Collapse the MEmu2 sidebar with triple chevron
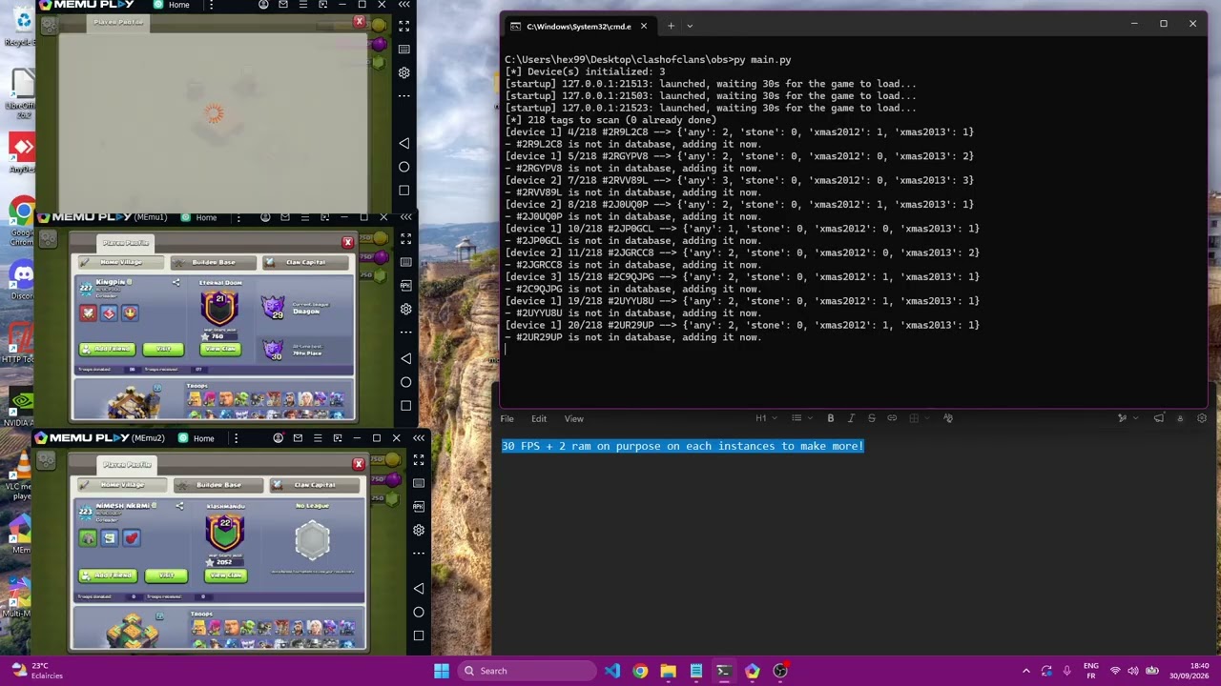The width and height of the screenshot is (1221, 686). 418,438
